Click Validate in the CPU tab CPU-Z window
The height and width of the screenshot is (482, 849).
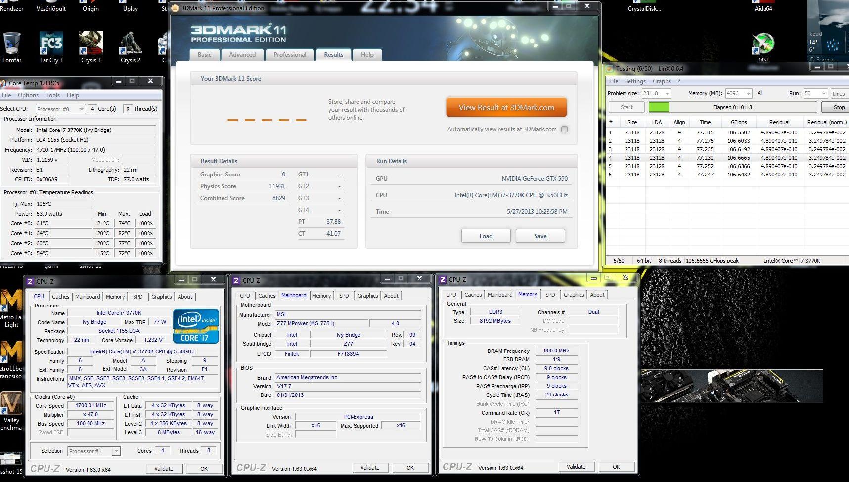point(164,469)
